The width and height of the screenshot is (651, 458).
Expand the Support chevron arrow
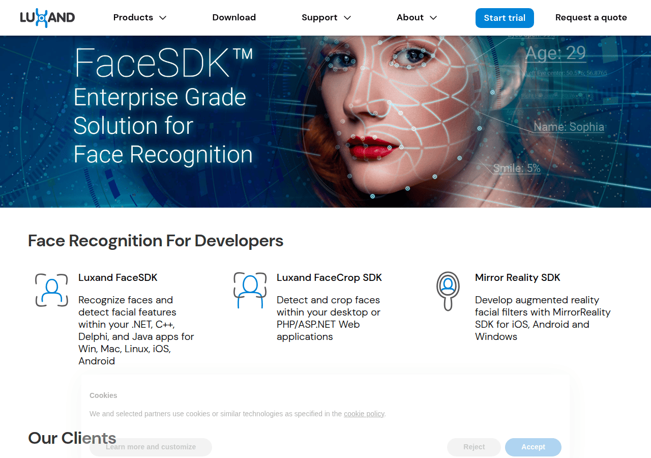347,18
